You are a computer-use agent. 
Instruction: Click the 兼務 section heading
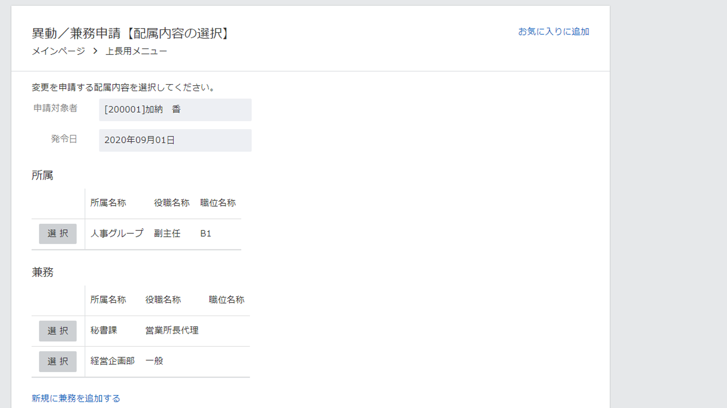43,272
